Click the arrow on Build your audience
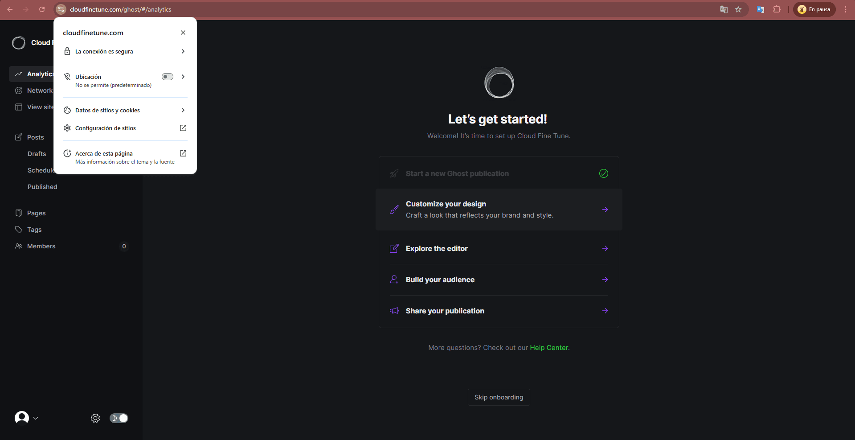This screenshot has width=855, height=440. click(x=605, y=280)
